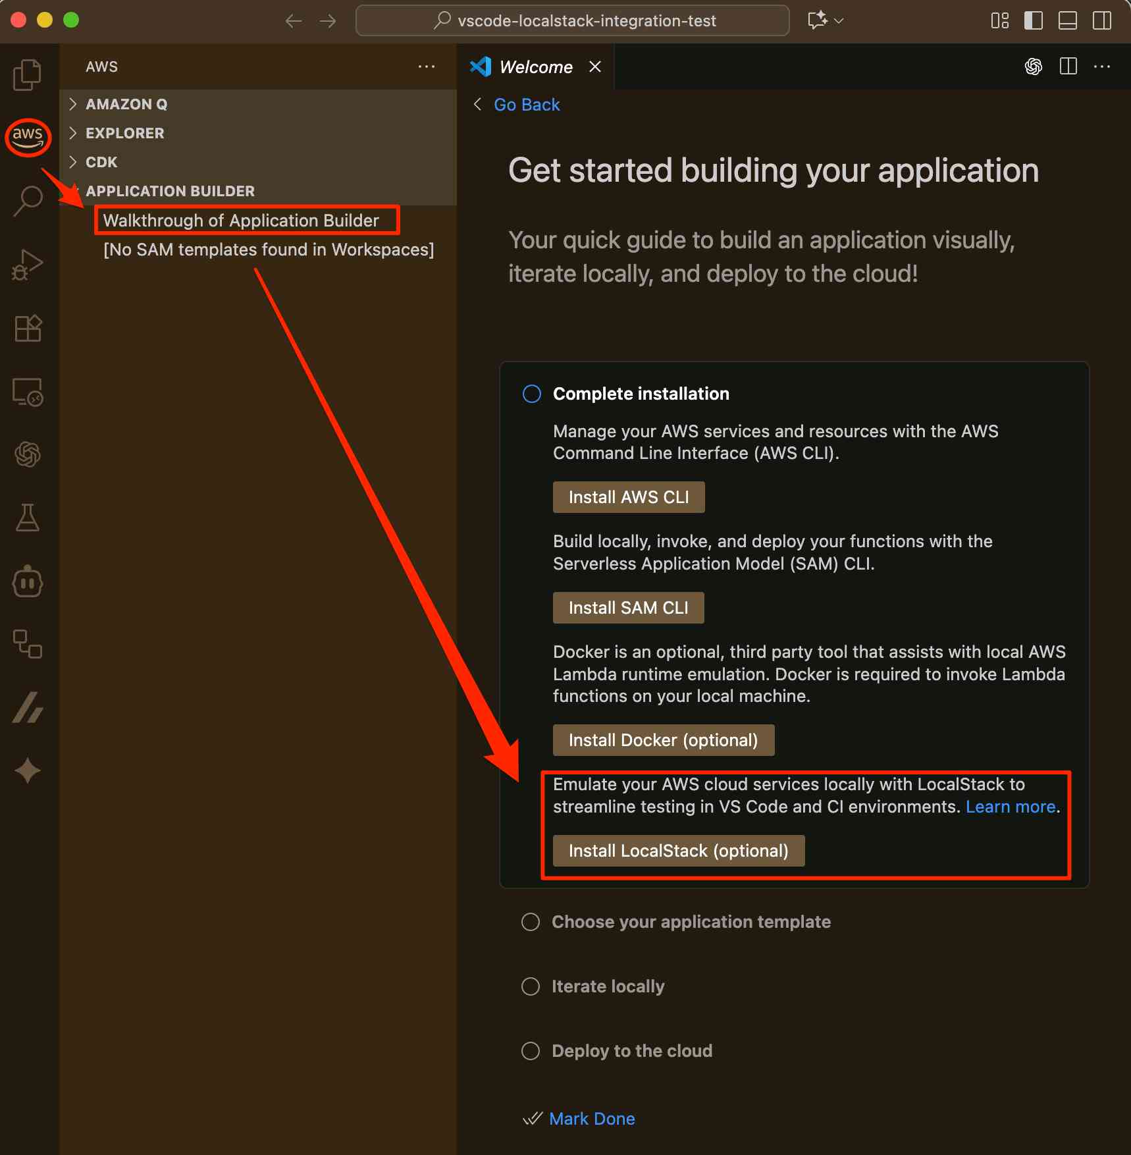Image resolution: width=1131 pixels, height=1155 pixels.
Task: Open the Extensions view icon
Action: point(28,328)
